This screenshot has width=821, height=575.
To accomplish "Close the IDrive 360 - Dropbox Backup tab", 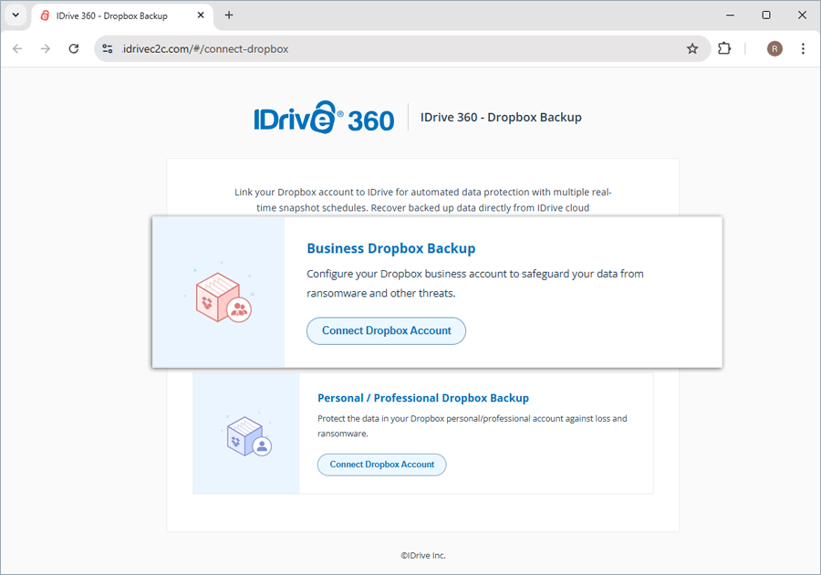I will (x=201, y=16).
